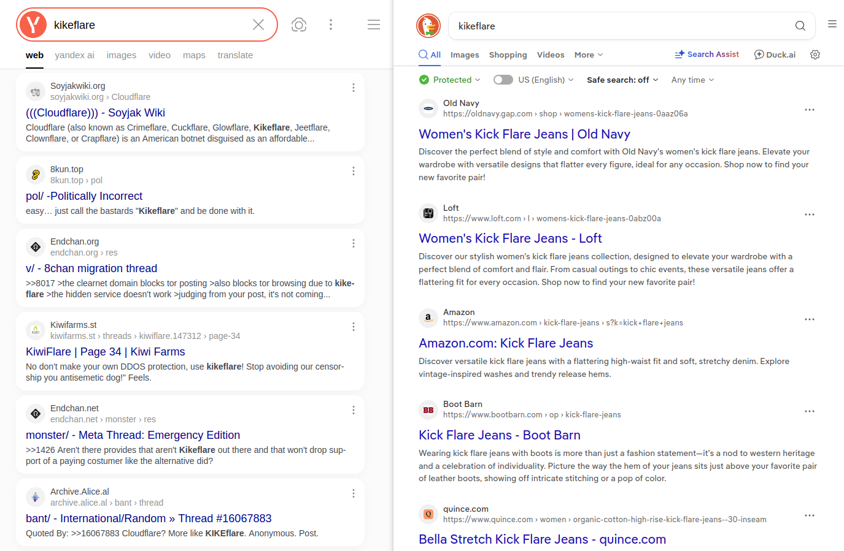
Task: Open Yandex vertical dots options menu
Action: [x=331, y=25]
